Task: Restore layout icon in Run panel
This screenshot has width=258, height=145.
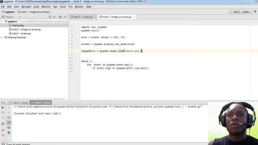Action: (3, 124)
